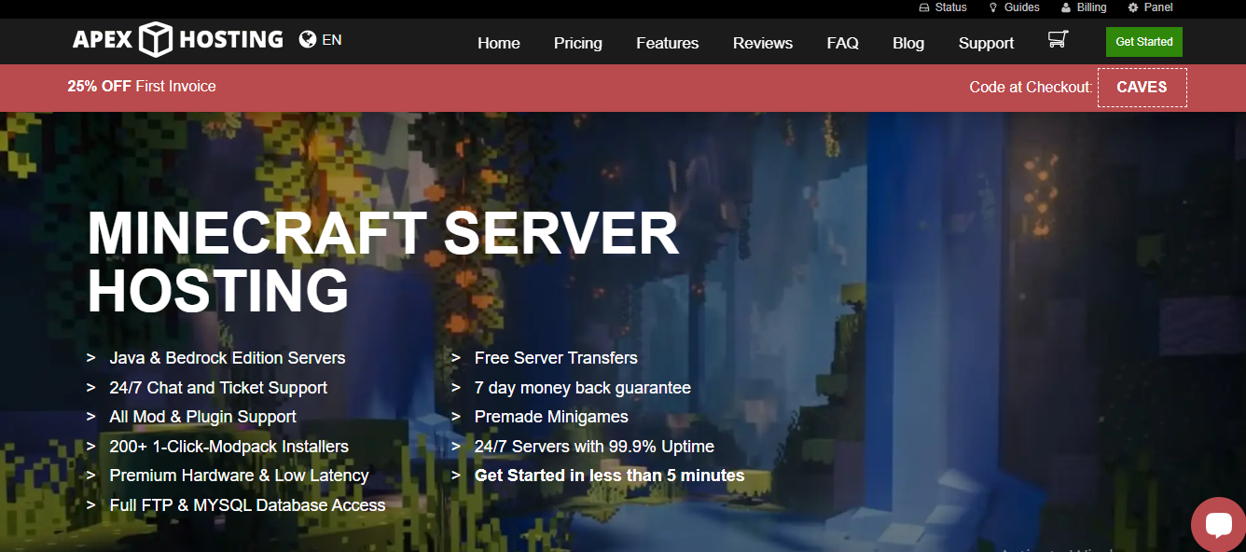Copy the CAVES checkout code

[x=1142, y=87]
